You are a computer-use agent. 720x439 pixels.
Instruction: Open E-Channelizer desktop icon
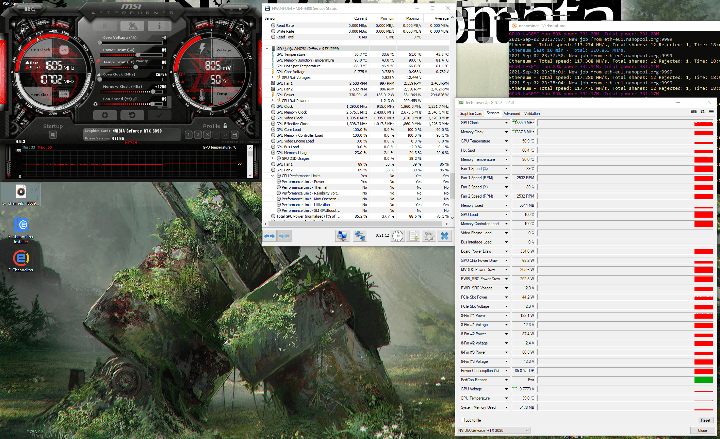pyautogui.click(x=21, y=261)
